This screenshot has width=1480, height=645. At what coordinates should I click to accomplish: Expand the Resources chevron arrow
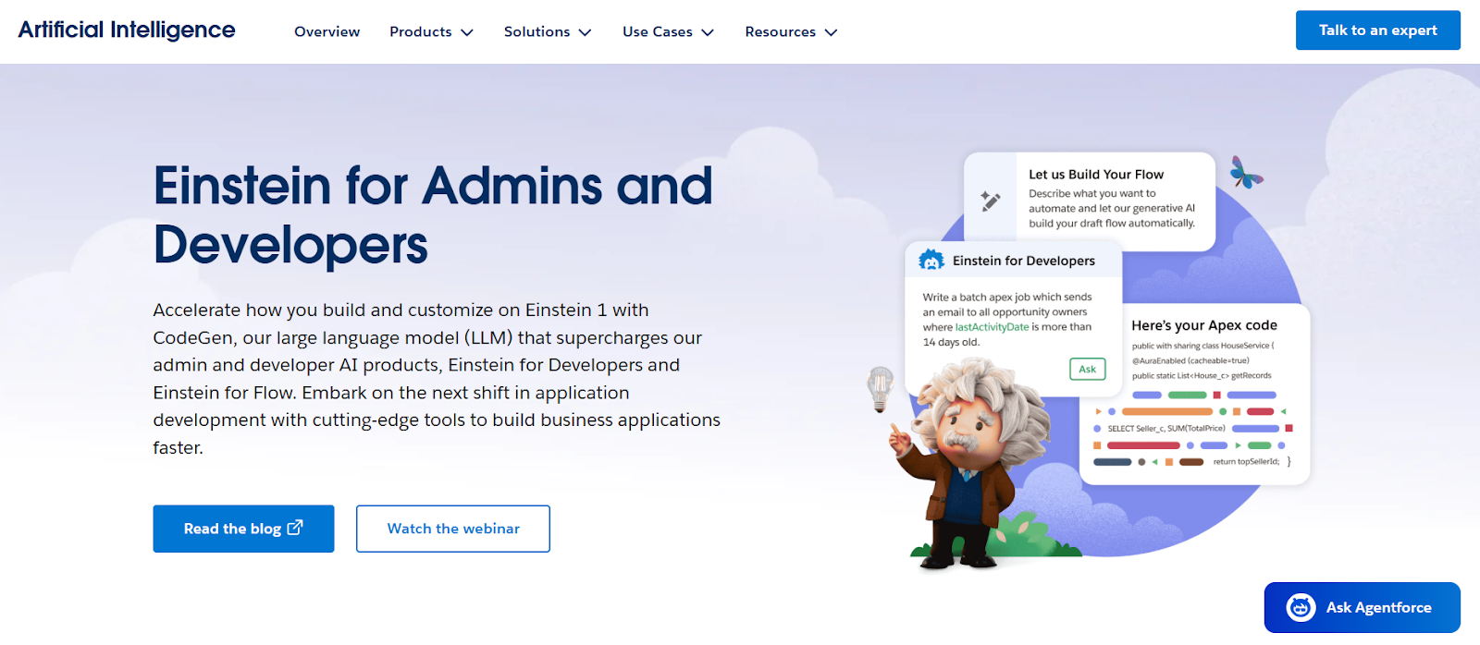(x=831, y=32)
